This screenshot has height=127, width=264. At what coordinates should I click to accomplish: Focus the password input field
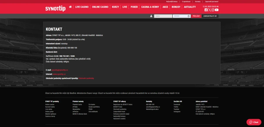pos(182,16)
